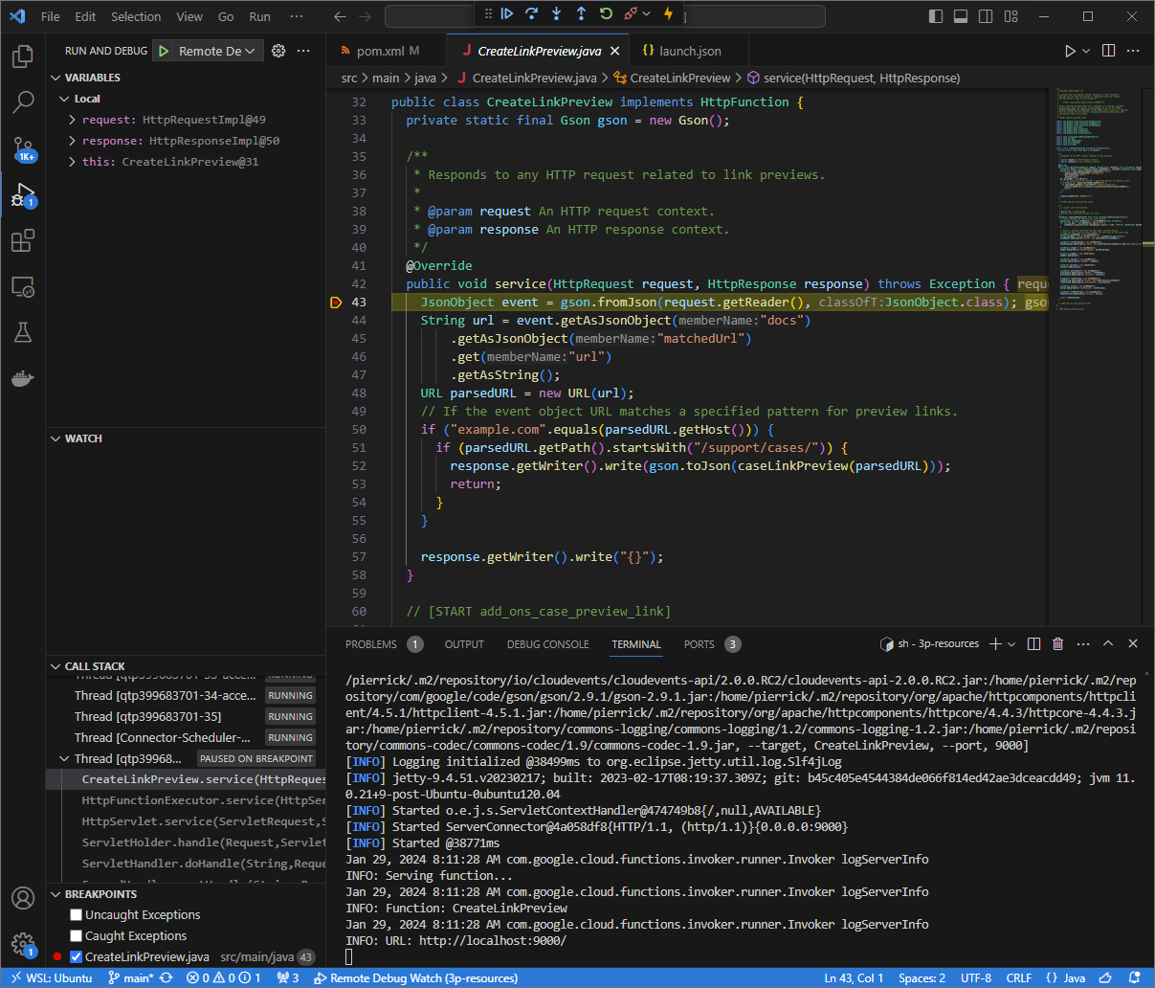This screenshot has width=1155, height=988.
Task: Open Source Control view
Action: pyautogui.click(x=23, y=149)
